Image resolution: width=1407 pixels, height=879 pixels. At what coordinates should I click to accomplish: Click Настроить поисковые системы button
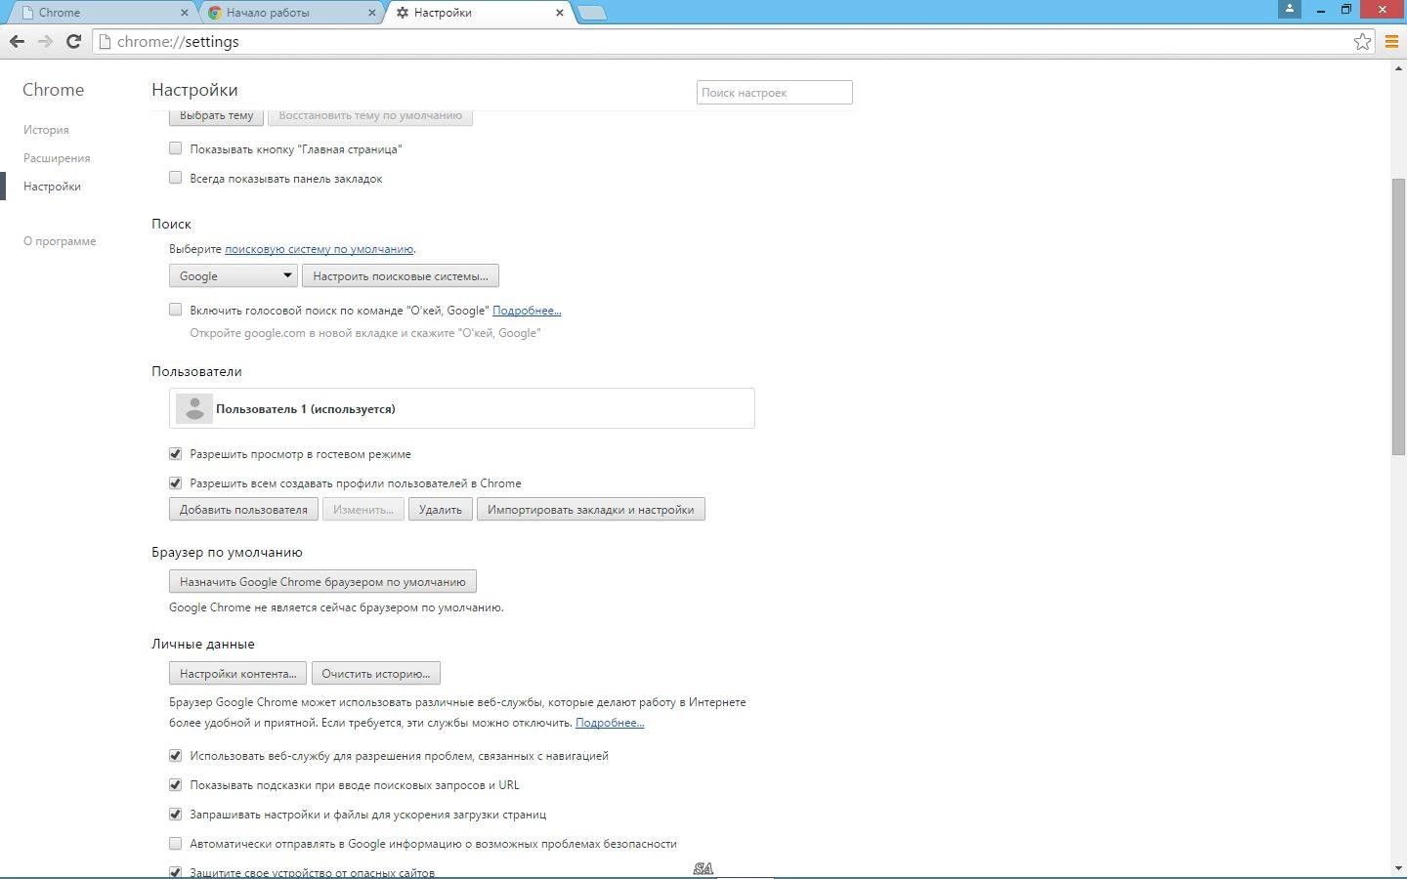pos(401,275)
